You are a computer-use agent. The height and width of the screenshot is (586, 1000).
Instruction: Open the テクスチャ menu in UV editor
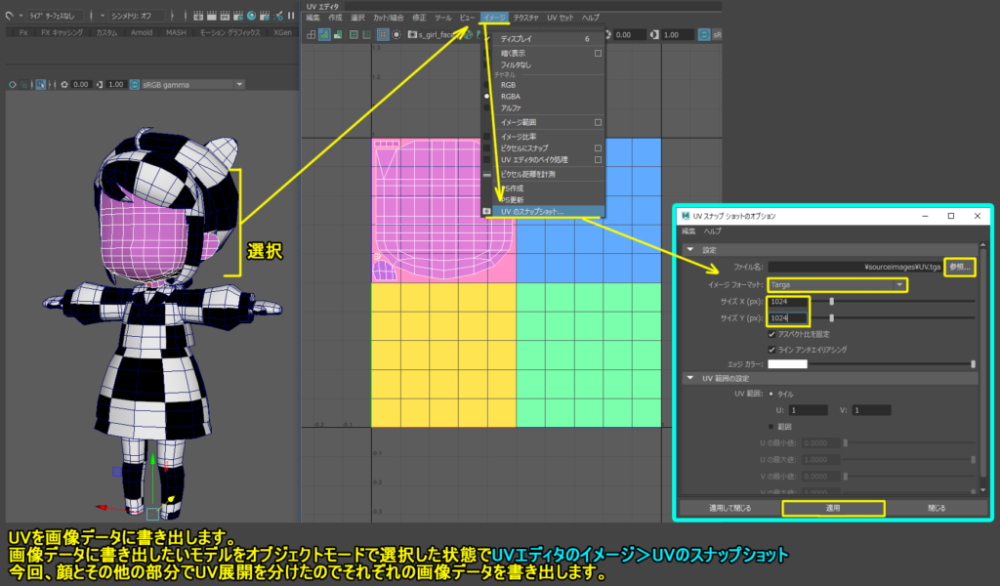[x=525, y=18]
